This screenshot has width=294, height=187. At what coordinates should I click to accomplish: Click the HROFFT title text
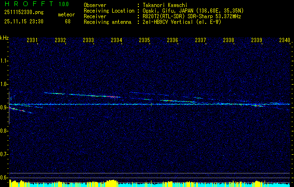(x=29, y=4)
